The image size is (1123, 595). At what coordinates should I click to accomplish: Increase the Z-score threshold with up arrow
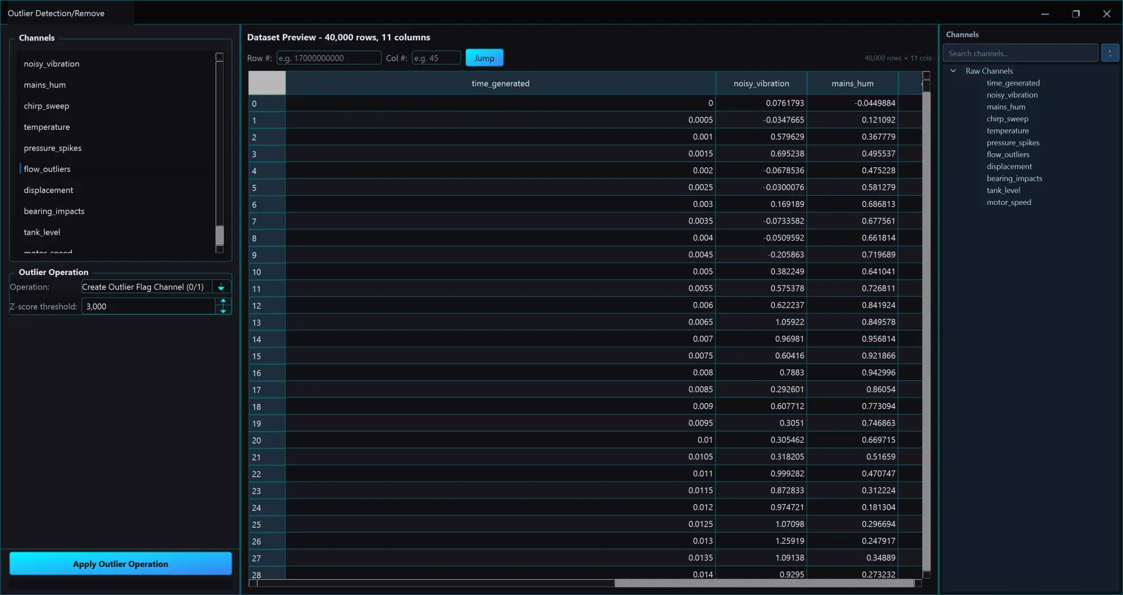click(x=223, y=302)
